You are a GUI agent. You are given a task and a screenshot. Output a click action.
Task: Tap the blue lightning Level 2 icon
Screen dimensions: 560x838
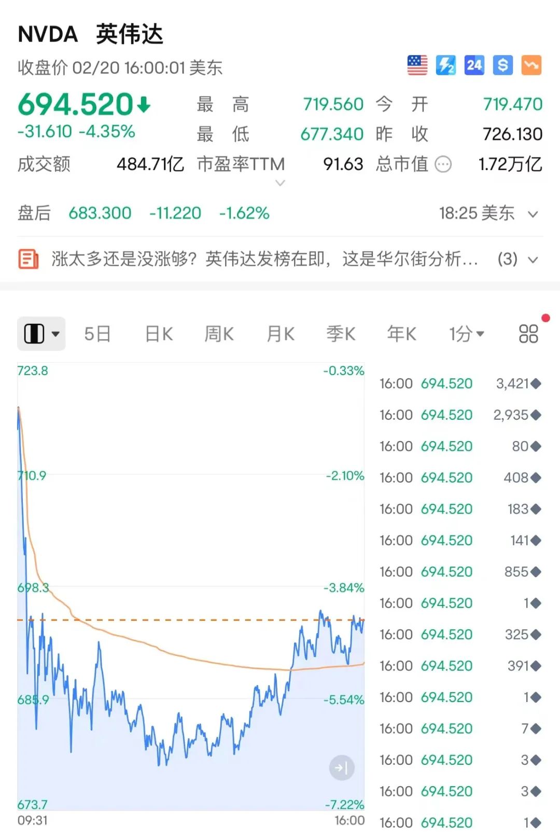pyautogui.click(x=446, y=65)
